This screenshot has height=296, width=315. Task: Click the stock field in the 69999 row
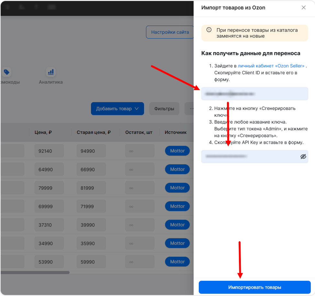click(x=140, y=206)
